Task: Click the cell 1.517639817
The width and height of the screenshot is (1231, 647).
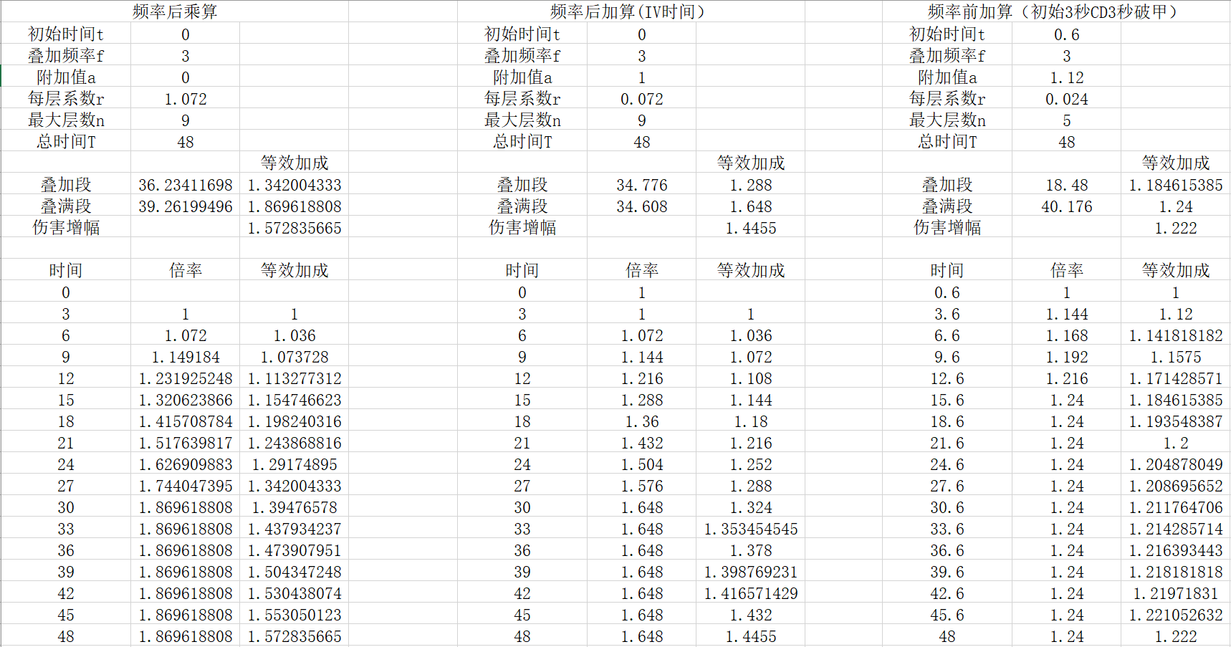Action: (186, 443)
